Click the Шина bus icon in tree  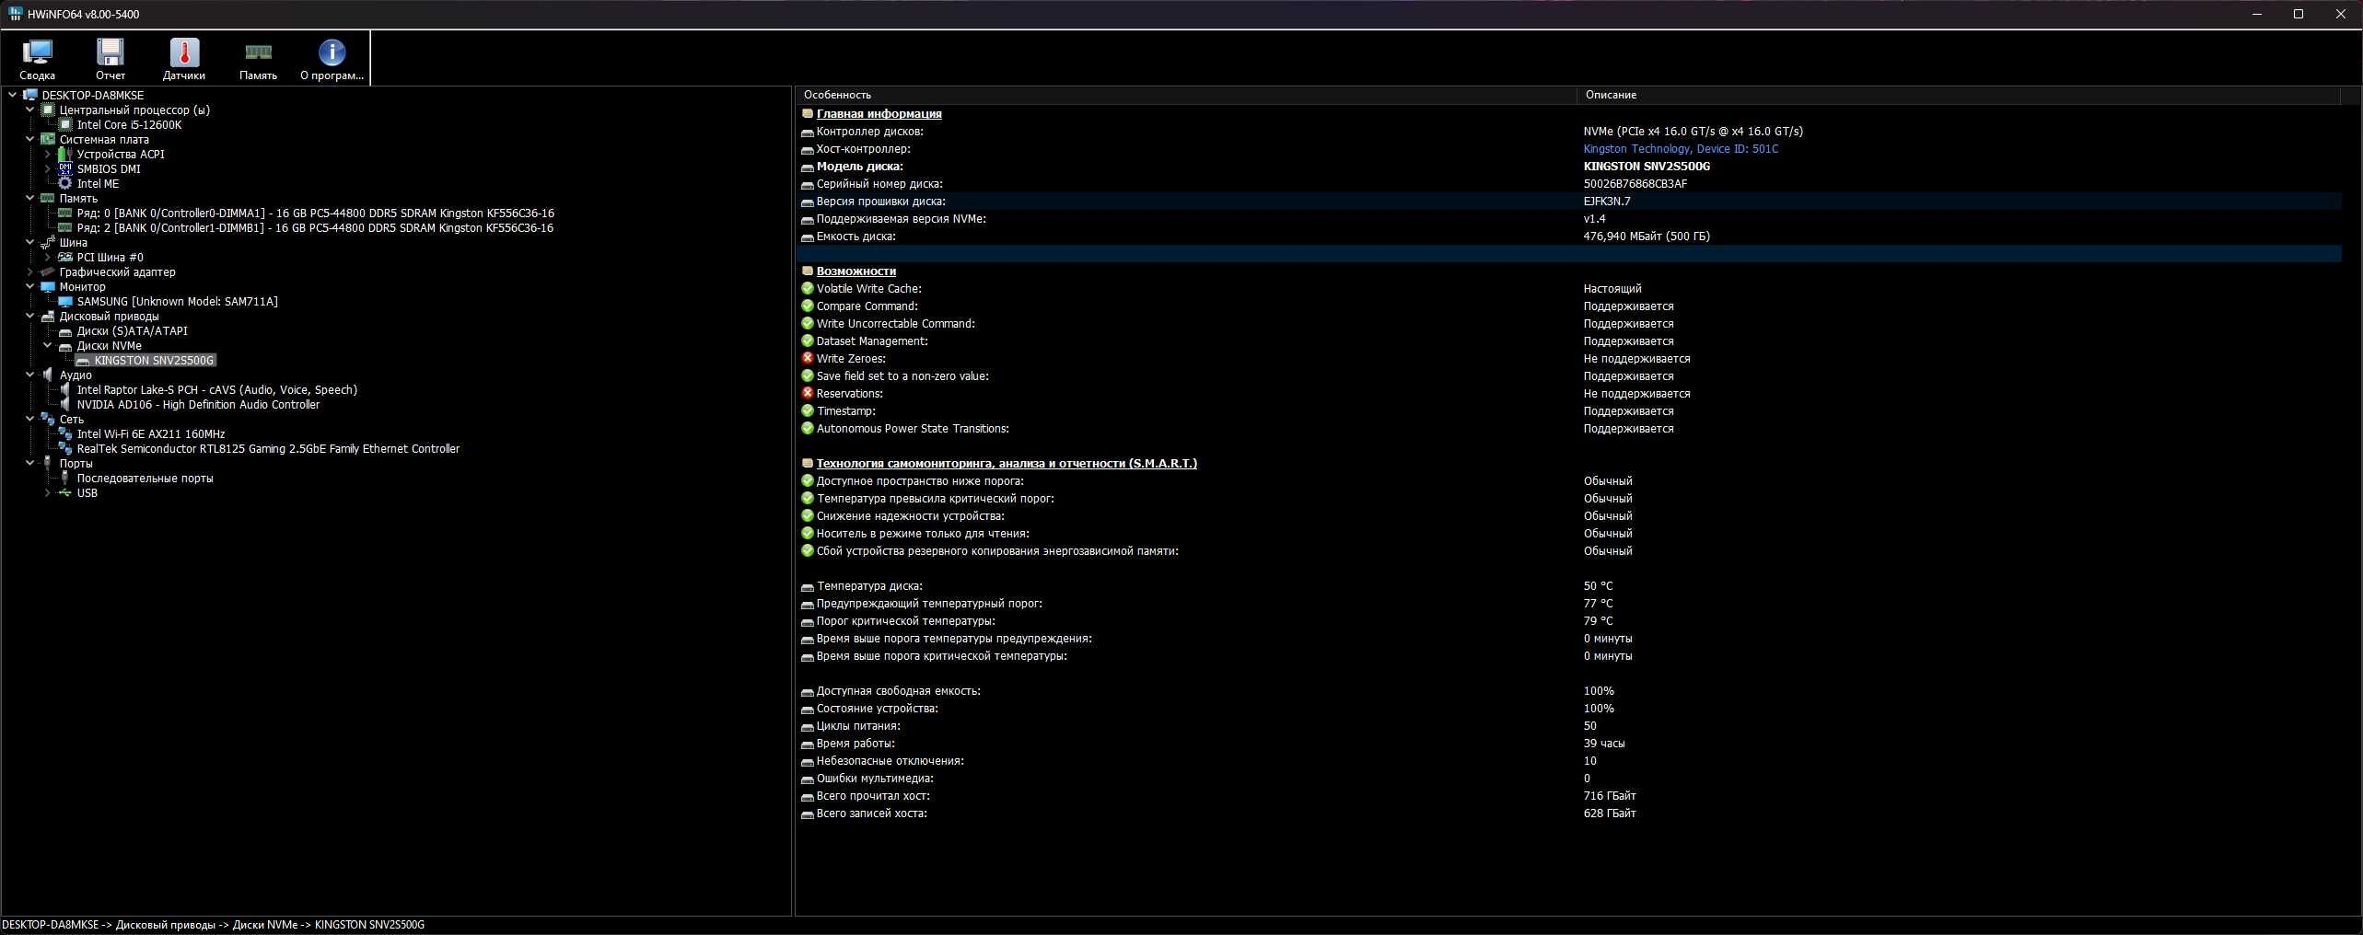pyautogui.click(x=48, y=242)
